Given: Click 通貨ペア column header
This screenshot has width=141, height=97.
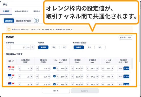Looking at the screenshot, I should coord(11,61).
